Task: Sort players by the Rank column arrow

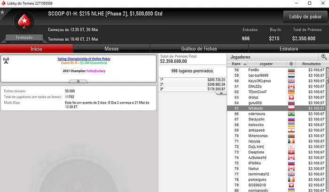Action: tap(245, 64)
